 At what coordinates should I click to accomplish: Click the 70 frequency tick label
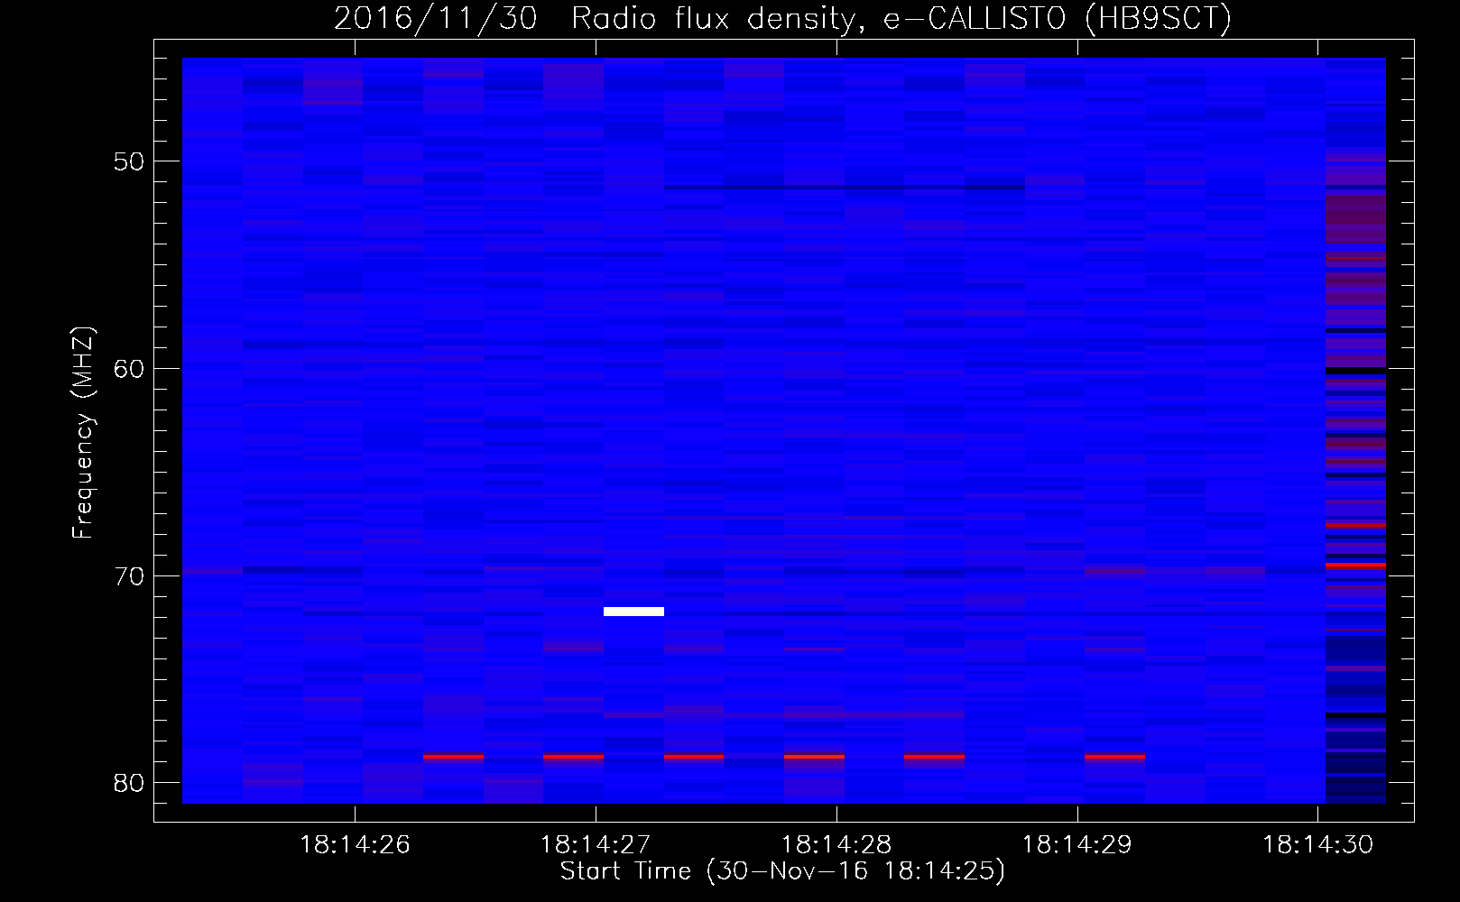coord(129,576)
